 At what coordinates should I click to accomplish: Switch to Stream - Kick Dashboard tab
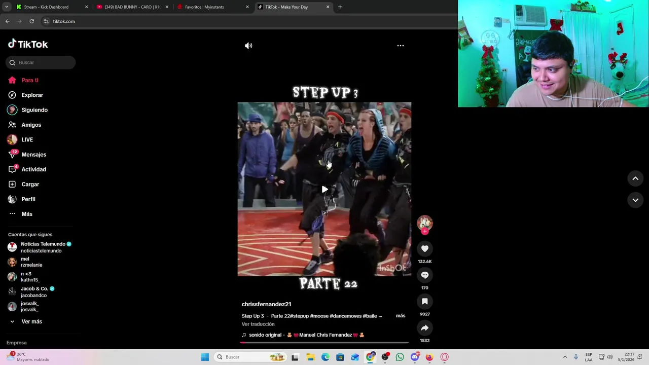point(51,7)
